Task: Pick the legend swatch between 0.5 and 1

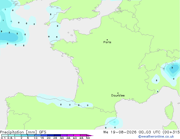Action: [x=11, y=135]
